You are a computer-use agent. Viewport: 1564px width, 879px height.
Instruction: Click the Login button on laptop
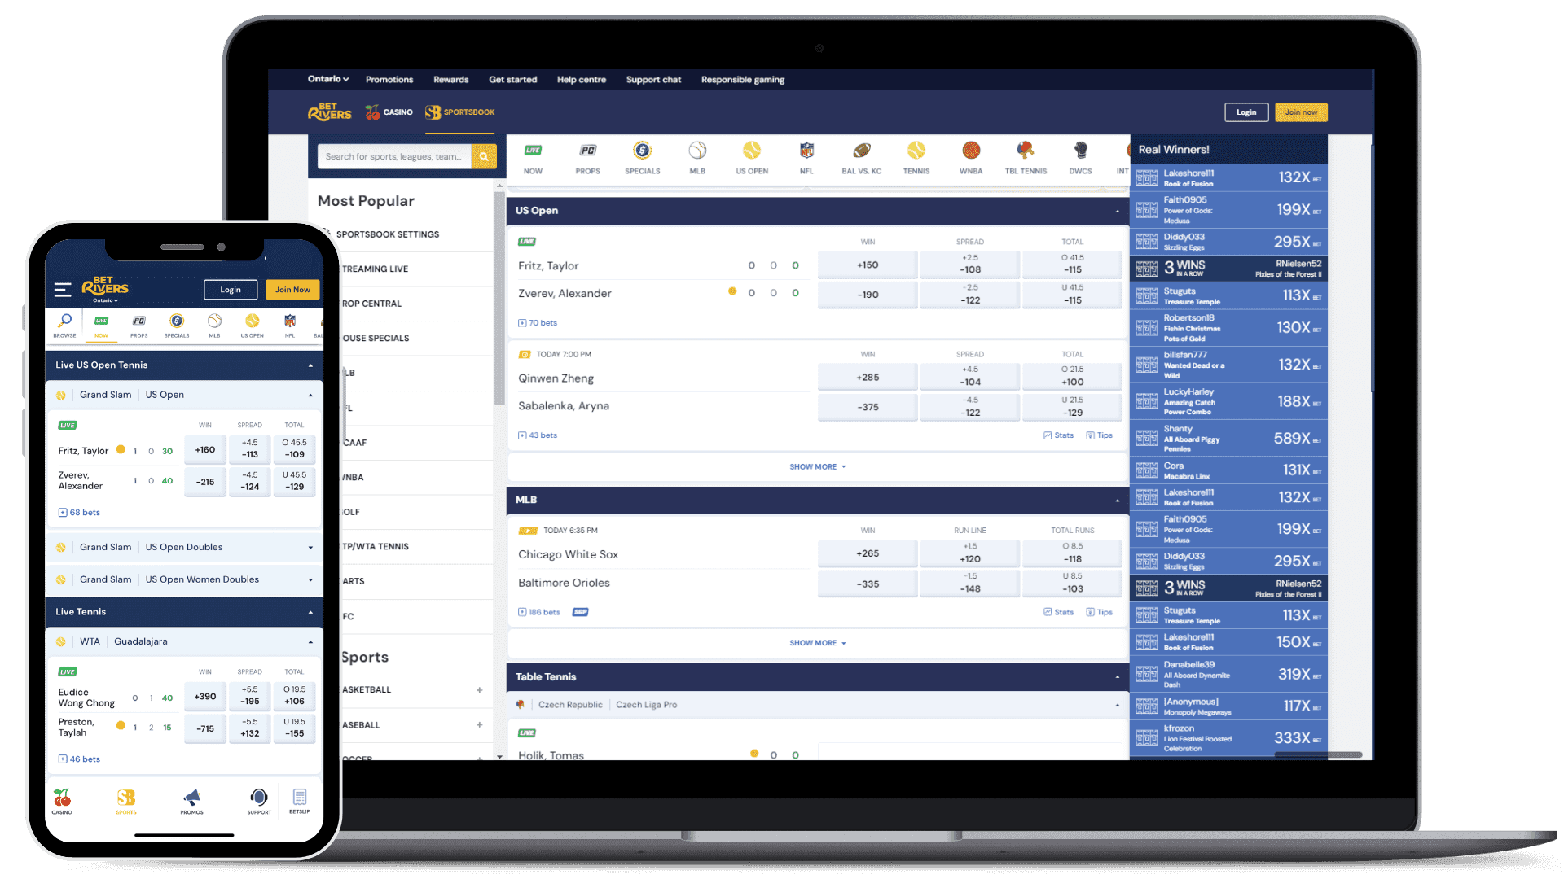coord(1246,112)
